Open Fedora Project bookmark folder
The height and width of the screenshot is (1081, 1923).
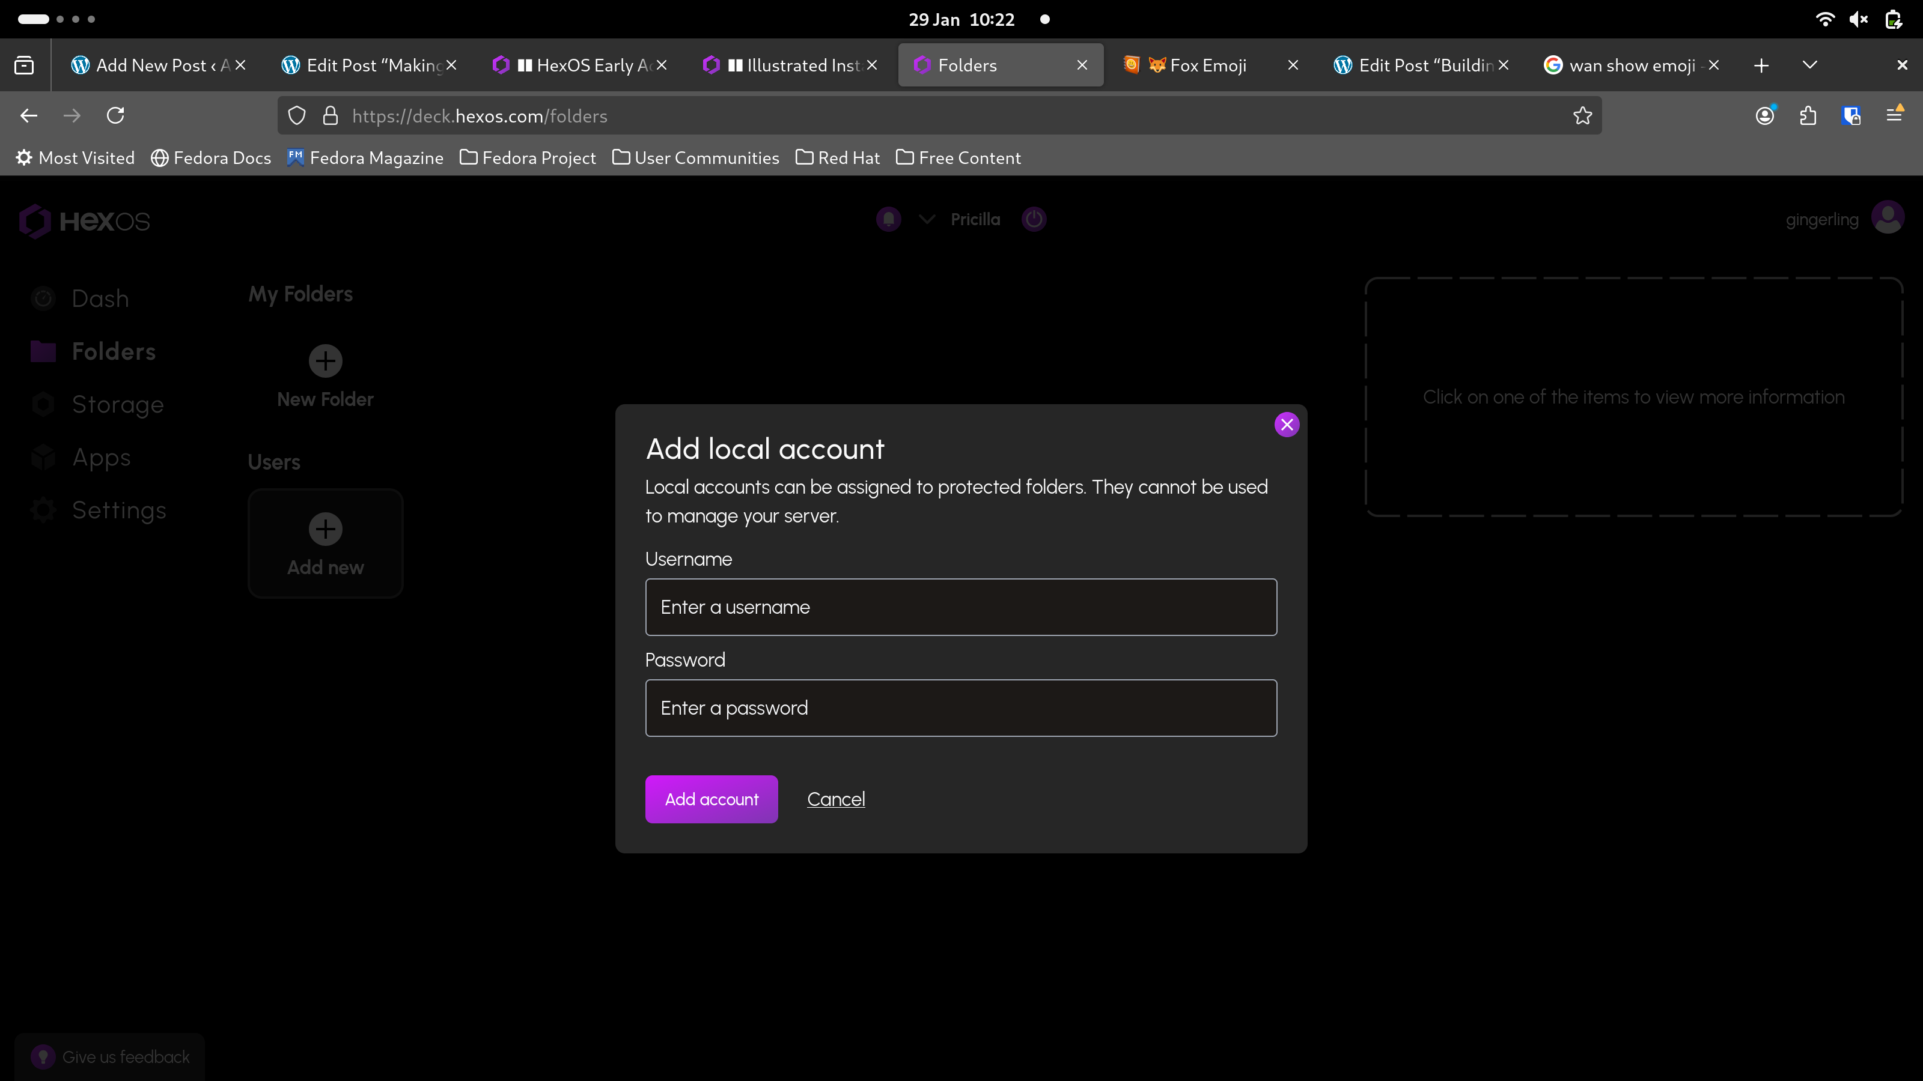pyautogui.click(x=528, y=157)
